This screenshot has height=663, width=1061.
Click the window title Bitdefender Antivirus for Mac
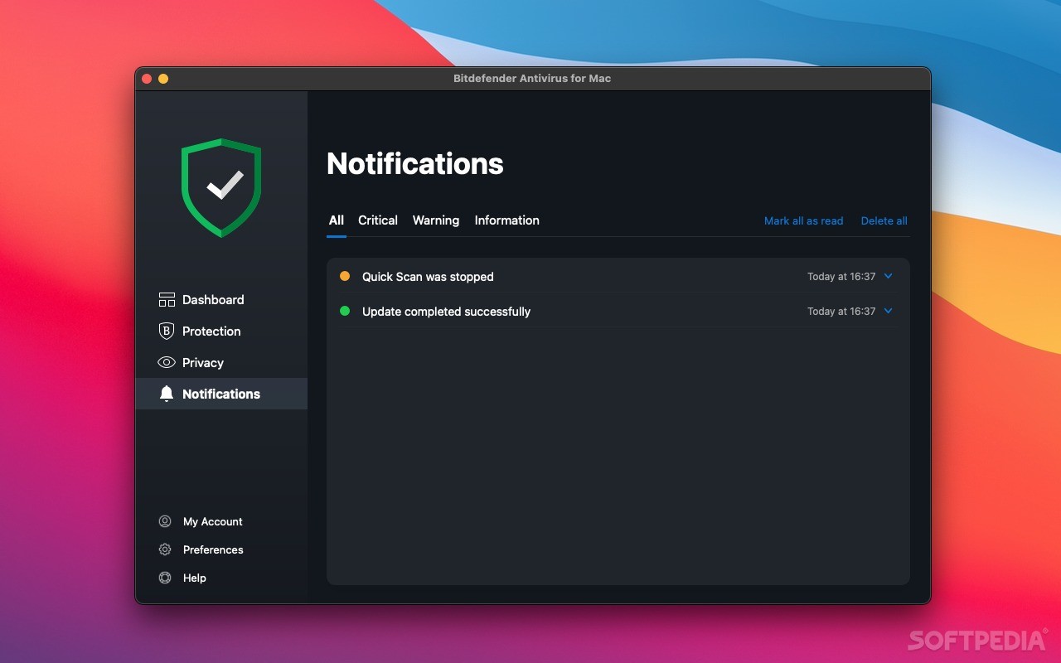(x=532, y=79)
